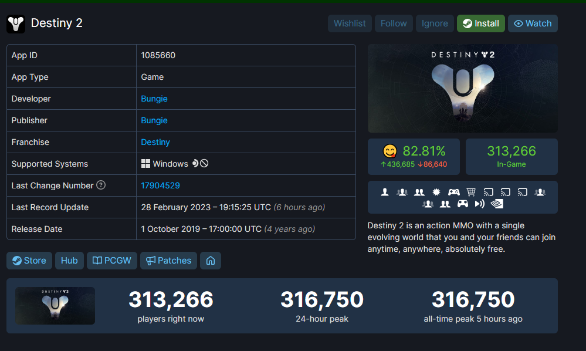The width and height of the screenshot is (586, 351).
Task: Click the Destiny 2 logo icon in header
Action: tap(16, 23)
